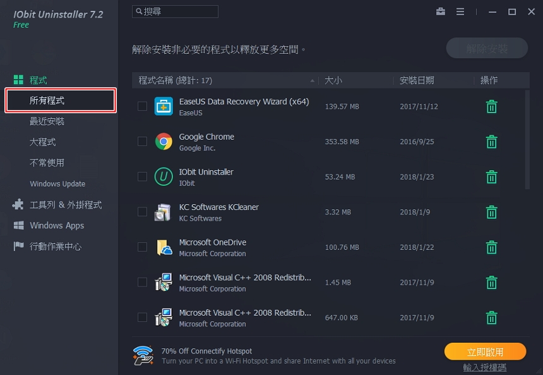The width and height of the screenshot is (543, 375).
Task: Open the 工具列 & 外掛程式 section
Action: (x=66, y=205)
